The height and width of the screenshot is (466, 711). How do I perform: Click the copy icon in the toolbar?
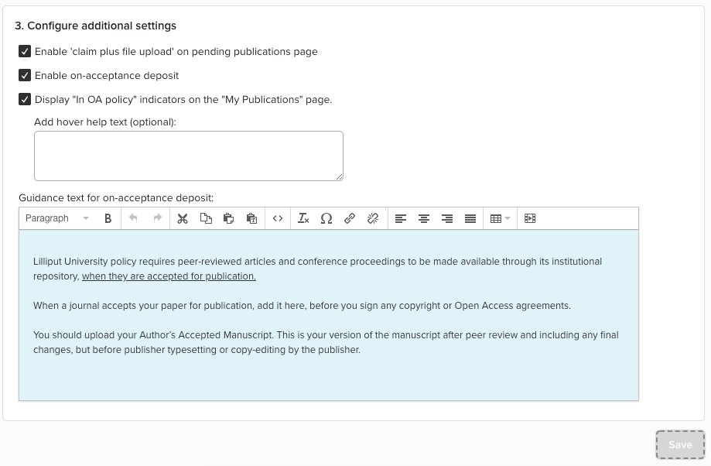tap(206, 218)
